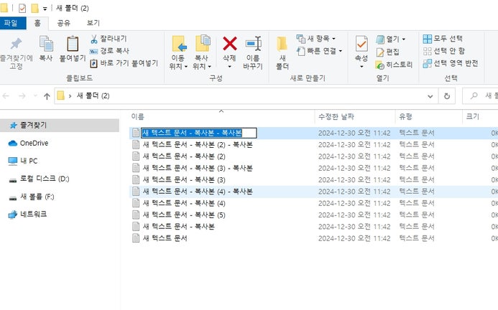Click quick access new folder icon in title bar
Image resolution: width=498 pixels, height=310 pixels.
pyautogui.click(x=34, y=8)
